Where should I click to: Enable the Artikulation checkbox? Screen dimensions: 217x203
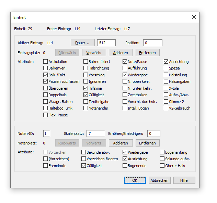(45, 62)
